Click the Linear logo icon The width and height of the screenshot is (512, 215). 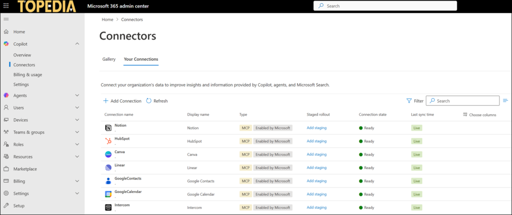(x=108, y=168)
